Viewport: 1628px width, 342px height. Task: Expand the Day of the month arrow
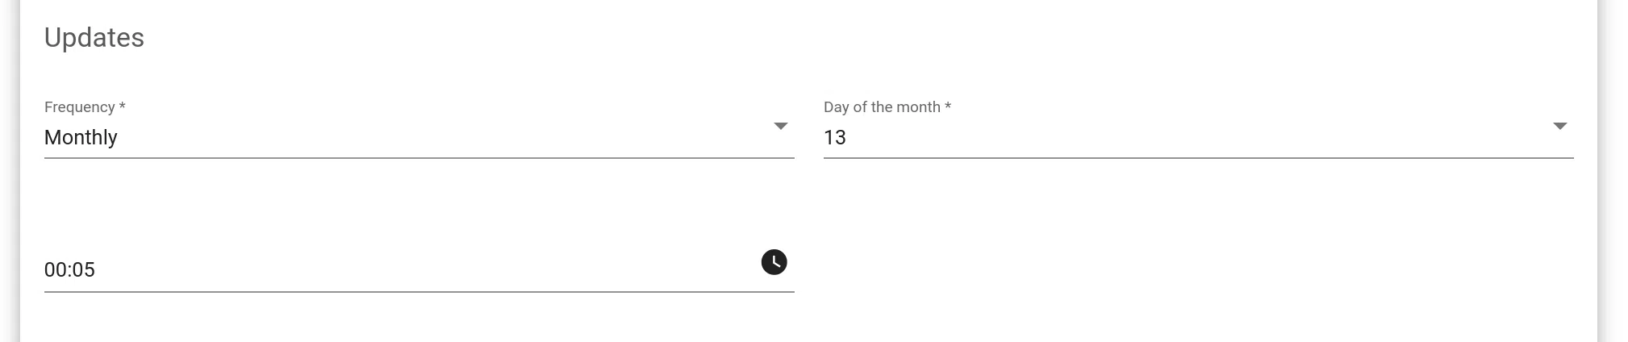pos(1559,126)
